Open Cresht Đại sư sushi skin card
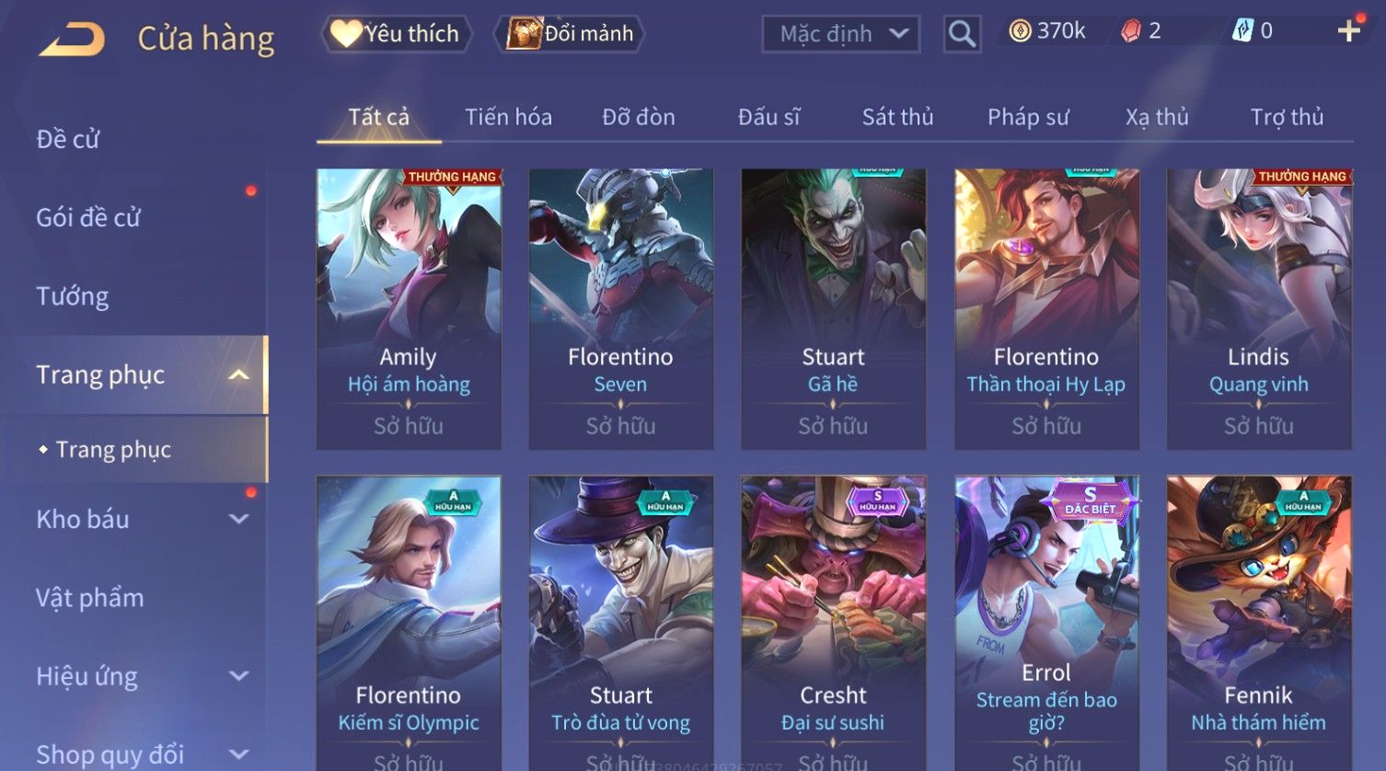The height and width of the screenshot is (771, 1386). click(833, 623)
